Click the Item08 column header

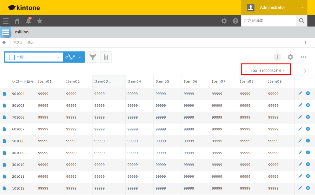252,81
